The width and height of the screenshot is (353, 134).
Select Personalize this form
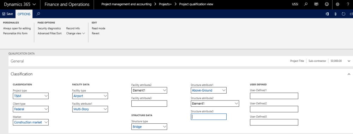pyautogui.click(x=15, y=33)
